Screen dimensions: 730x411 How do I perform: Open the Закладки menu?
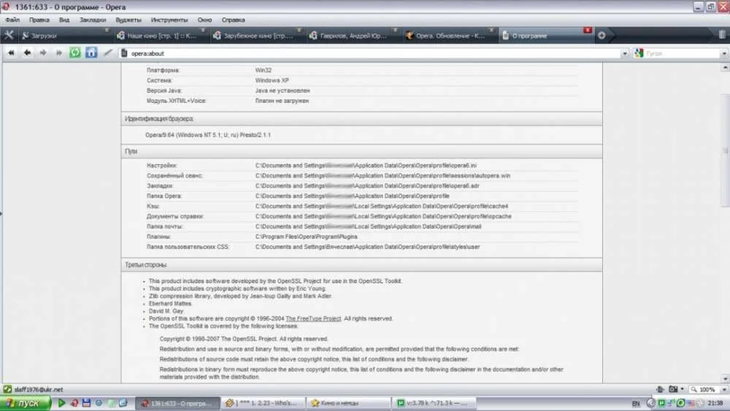[93, 20]
